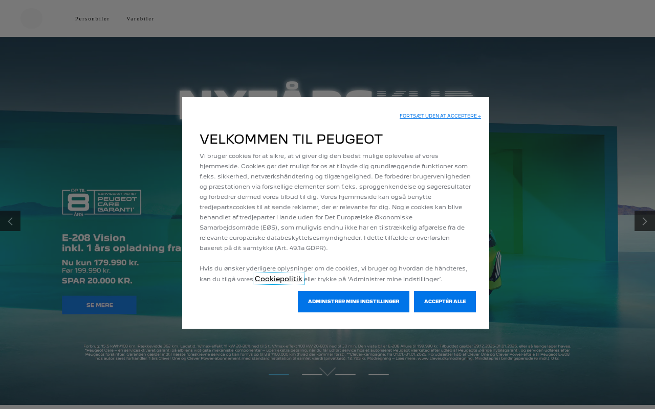Click the 'Før 199.990 kr.' text
The image size is (655, 409).
click(x=86, y=270)
